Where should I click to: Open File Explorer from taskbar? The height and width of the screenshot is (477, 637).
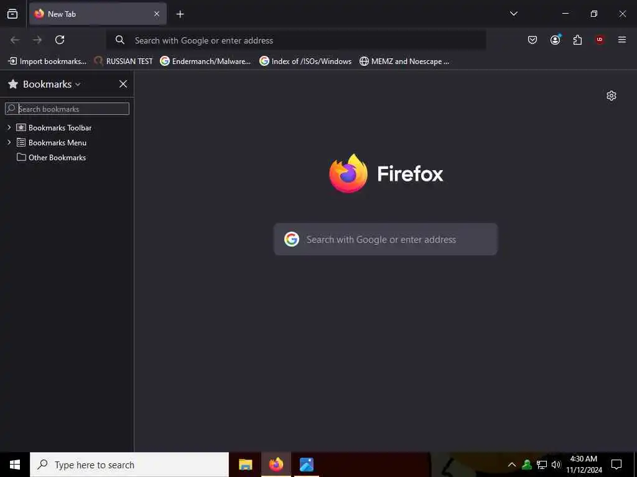tap(245, 465)
